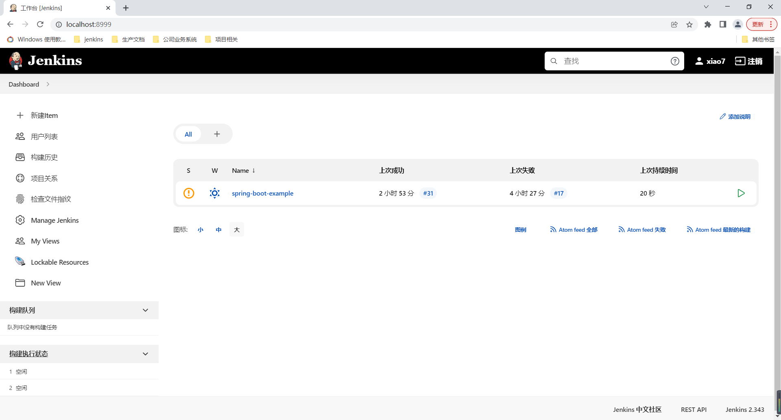Open the jenkins bookmark folder
This screenshot has width=781, height=420.
[x=89, y=39]
